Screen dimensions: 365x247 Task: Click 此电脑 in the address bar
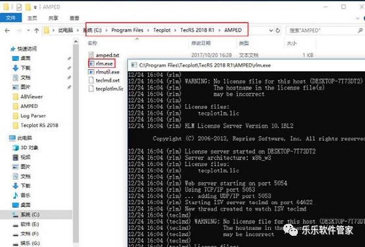click(x=65, y=30)
